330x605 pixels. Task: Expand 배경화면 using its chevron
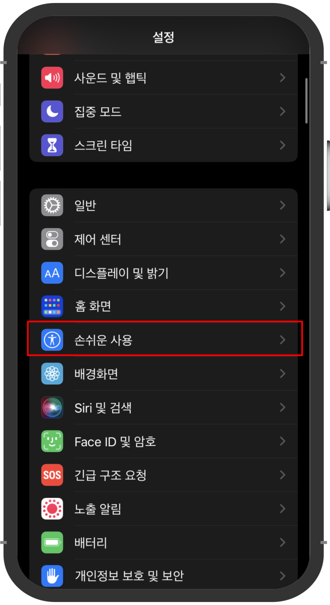[283, 374]
